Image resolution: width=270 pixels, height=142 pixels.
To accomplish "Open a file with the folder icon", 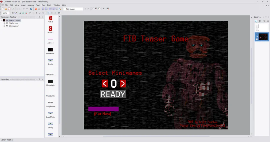I will pos(6,9).
